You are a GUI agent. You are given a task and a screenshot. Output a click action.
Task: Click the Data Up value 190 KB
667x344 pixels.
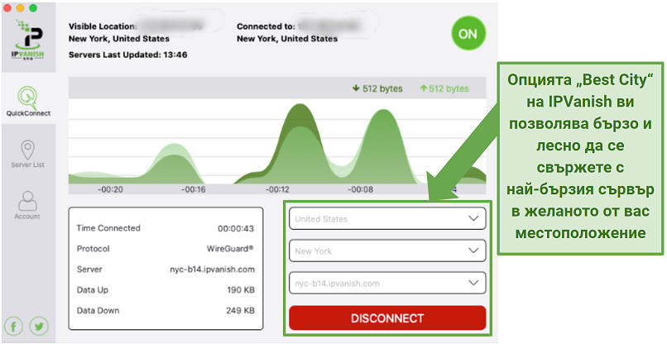coord(241,290)
